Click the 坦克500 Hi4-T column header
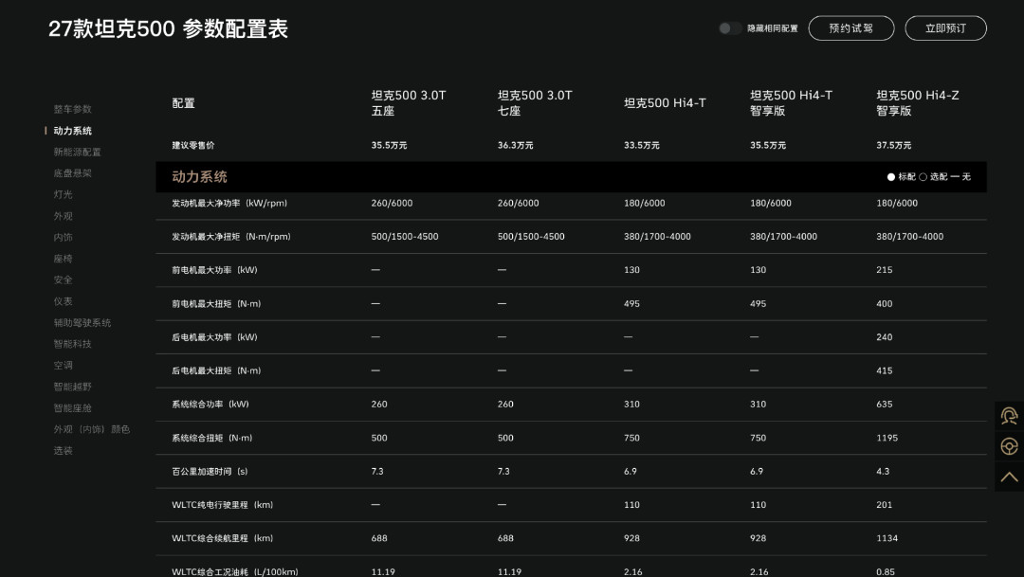Image resolution: width=1024 pixels, height=577 pixels. tap(664, 103)
